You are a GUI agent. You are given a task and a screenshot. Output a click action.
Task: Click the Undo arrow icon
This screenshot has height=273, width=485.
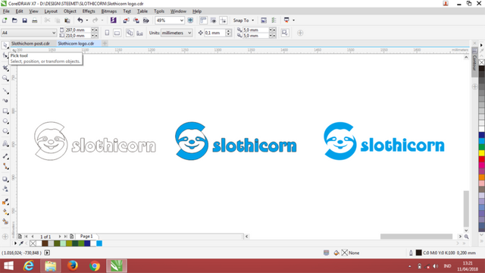[x=80, y=20]
